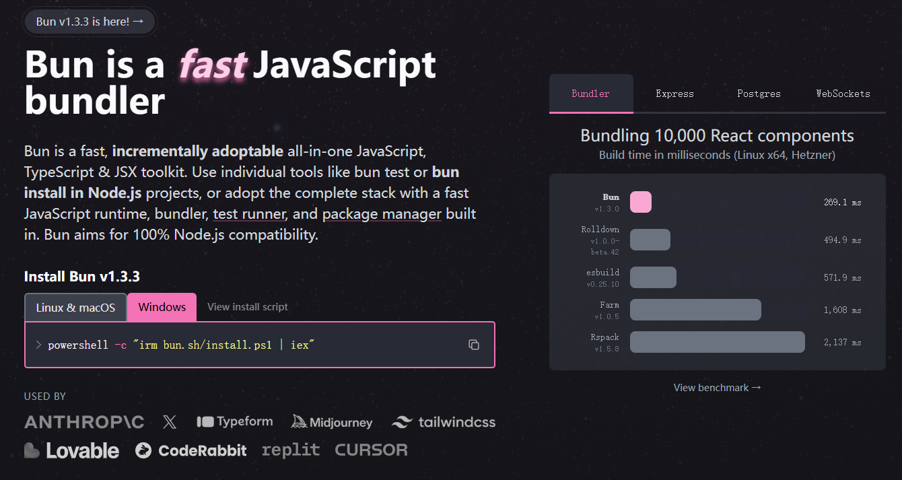
Task: Open the View install script link
Action: coord(248,307)
